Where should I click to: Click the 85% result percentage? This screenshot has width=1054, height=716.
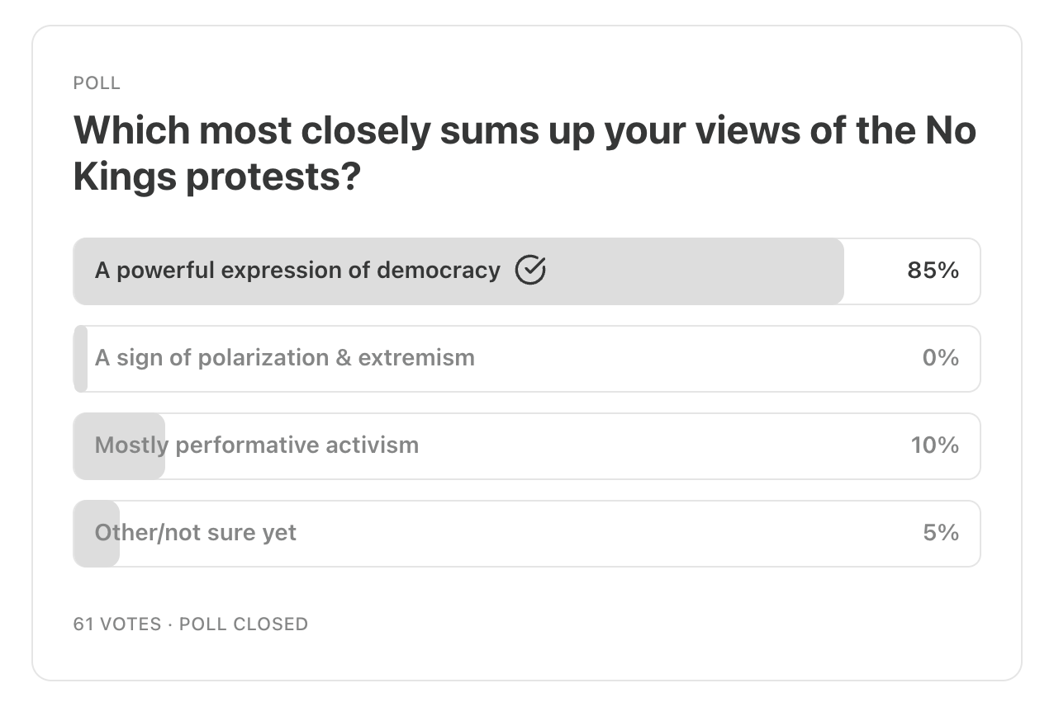tap(933, 271)
